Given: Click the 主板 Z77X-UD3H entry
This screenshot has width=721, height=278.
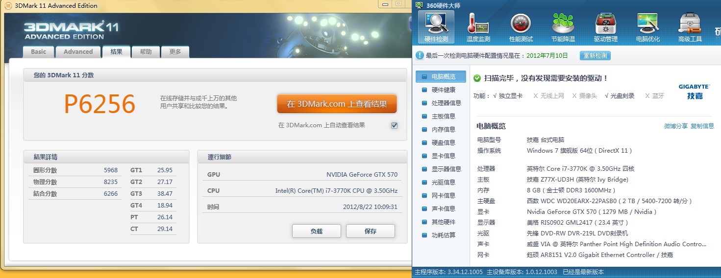Looking at the screenshot, I should point(552,180).
